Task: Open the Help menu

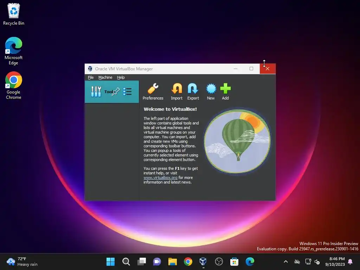Action: (121, 77)
